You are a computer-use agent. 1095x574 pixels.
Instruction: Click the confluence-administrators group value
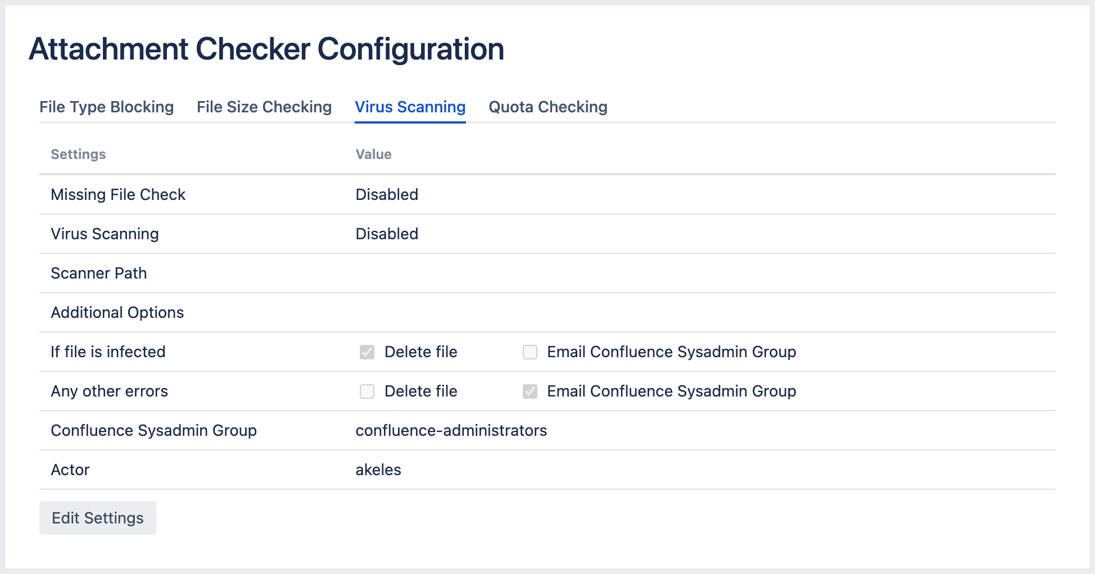coord(451,430)
